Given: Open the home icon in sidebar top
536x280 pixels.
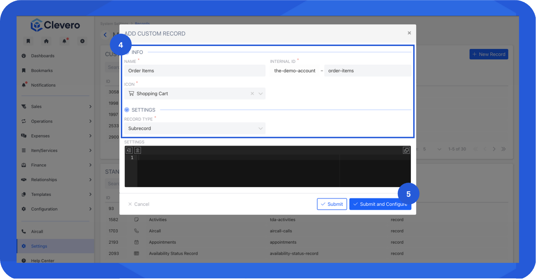Looking at the screenshot, I should [x=46, y=41].
